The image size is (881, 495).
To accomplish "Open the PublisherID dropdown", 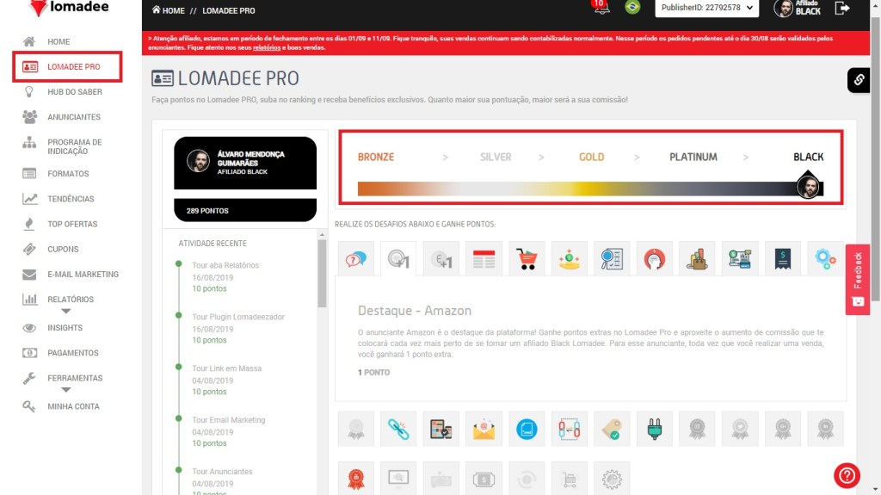I will (x=706, y=9).
